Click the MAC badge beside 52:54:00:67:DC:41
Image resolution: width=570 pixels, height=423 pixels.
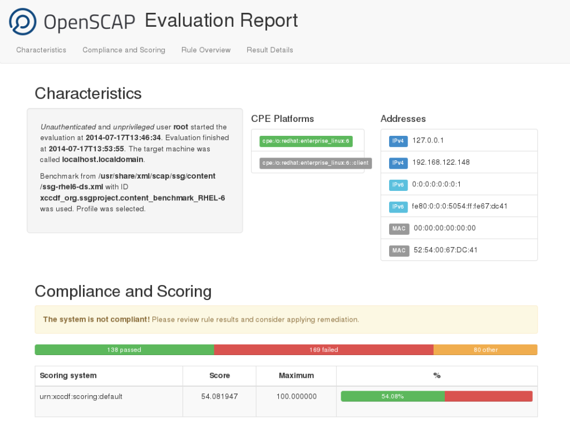click(x=399, y=250)
